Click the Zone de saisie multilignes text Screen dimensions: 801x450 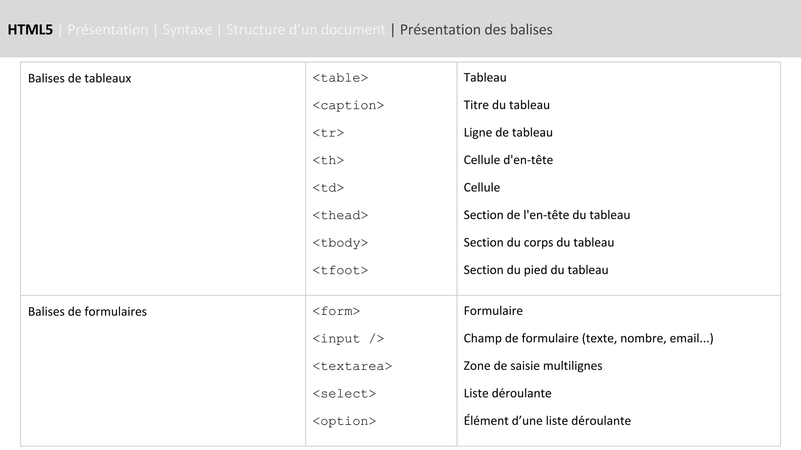click(533, 366)
